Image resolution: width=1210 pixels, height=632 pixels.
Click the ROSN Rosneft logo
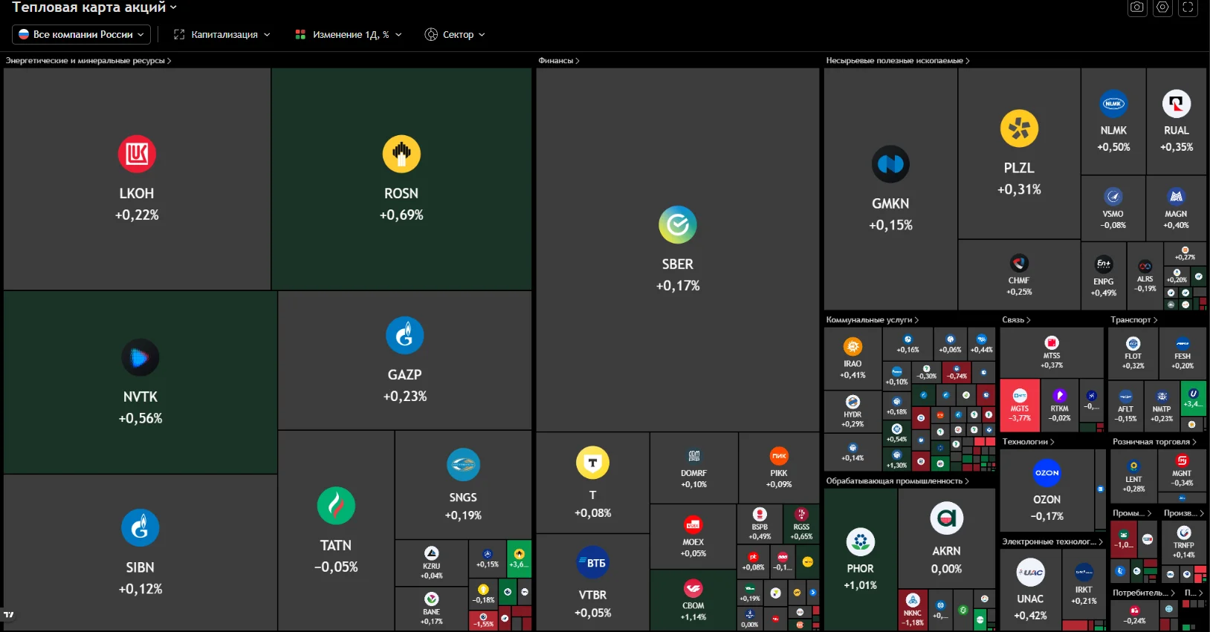[401, 154]
